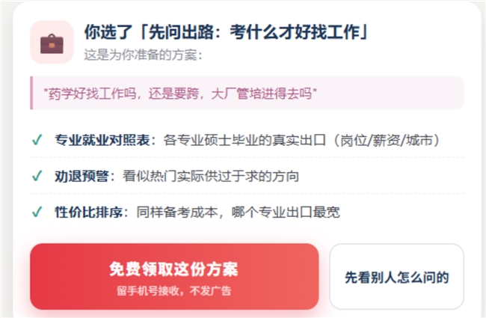Viewport: 486px width, 318px height.
Task: Click the briefcase icon at top
Action: click(52, 43)
